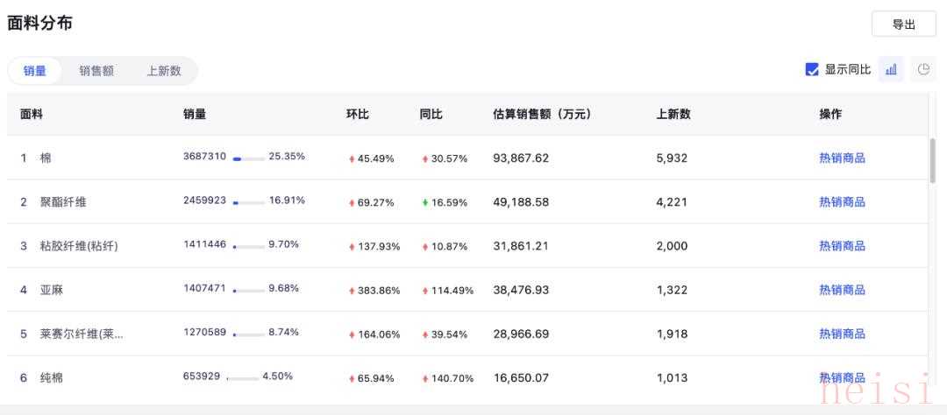
Task: Switch to pie chart view icon
Action: [922, 69]
